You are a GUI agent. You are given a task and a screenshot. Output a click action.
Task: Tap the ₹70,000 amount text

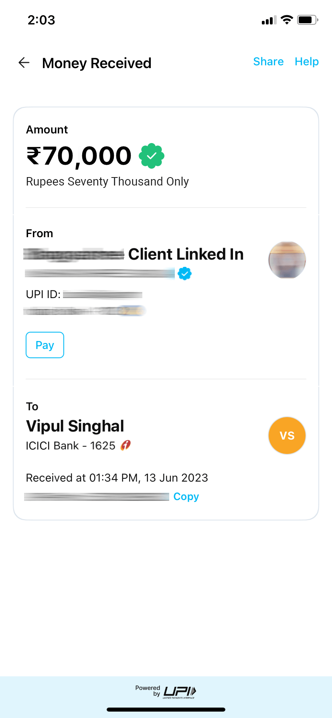click(x=79, y=156)
